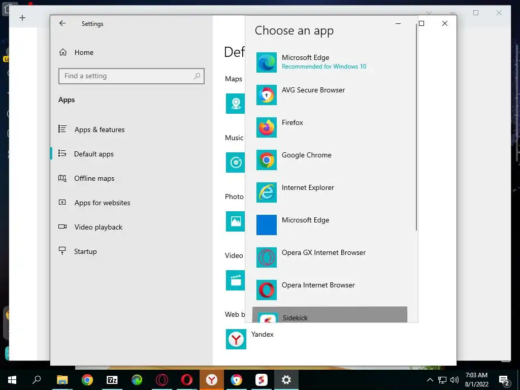This screenshot has width=520, height=390.
Task: Launch Google Chrome from taskbar
Action: (x=87, y=380)
